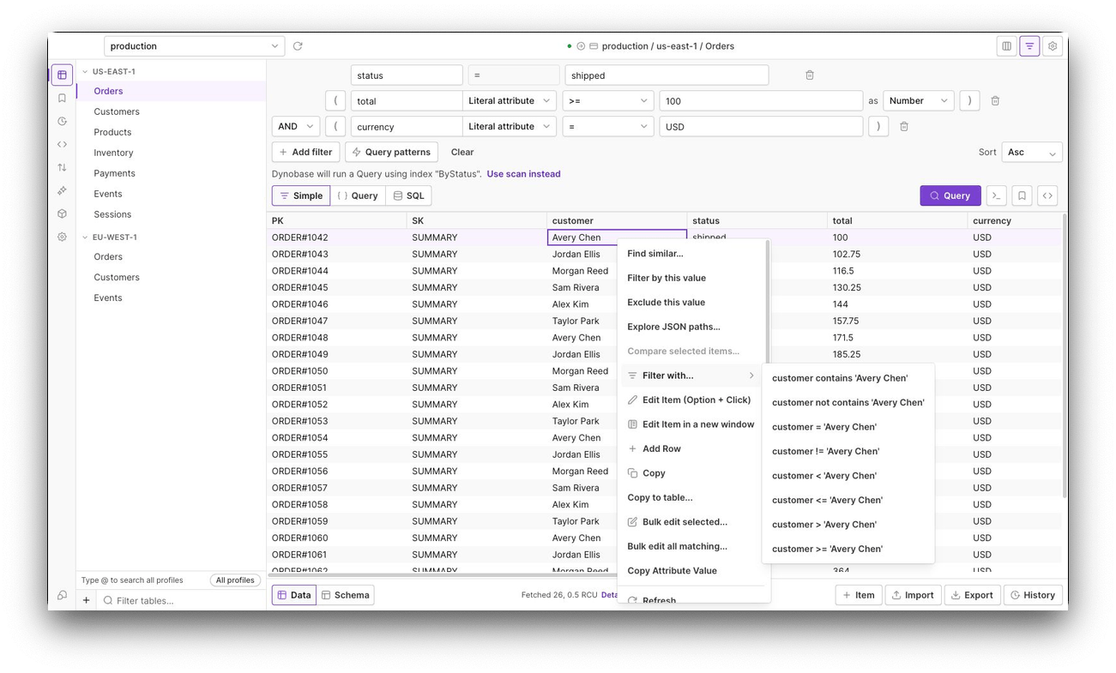1116x673 pixels.
Task: Open the chat icon at sidebar bottom
Action: click(x=62, y=595)
